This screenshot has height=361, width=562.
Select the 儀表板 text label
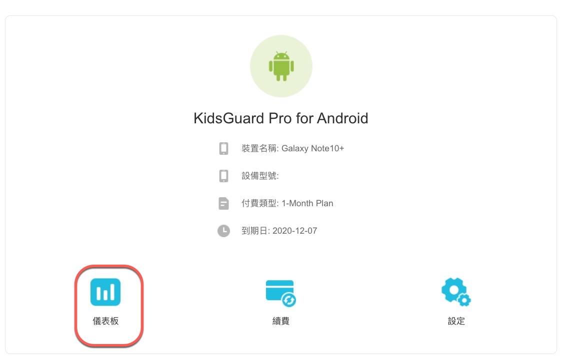click(105, 321)
